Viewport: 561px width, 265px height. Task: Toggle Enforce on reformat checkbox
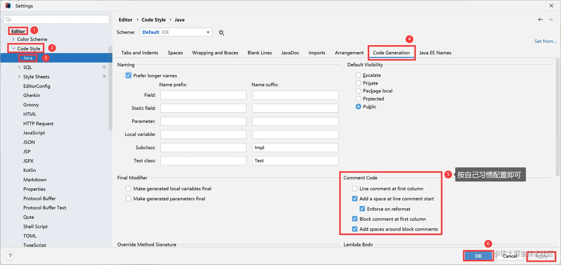pyautogui.click(x=362, y=209)
